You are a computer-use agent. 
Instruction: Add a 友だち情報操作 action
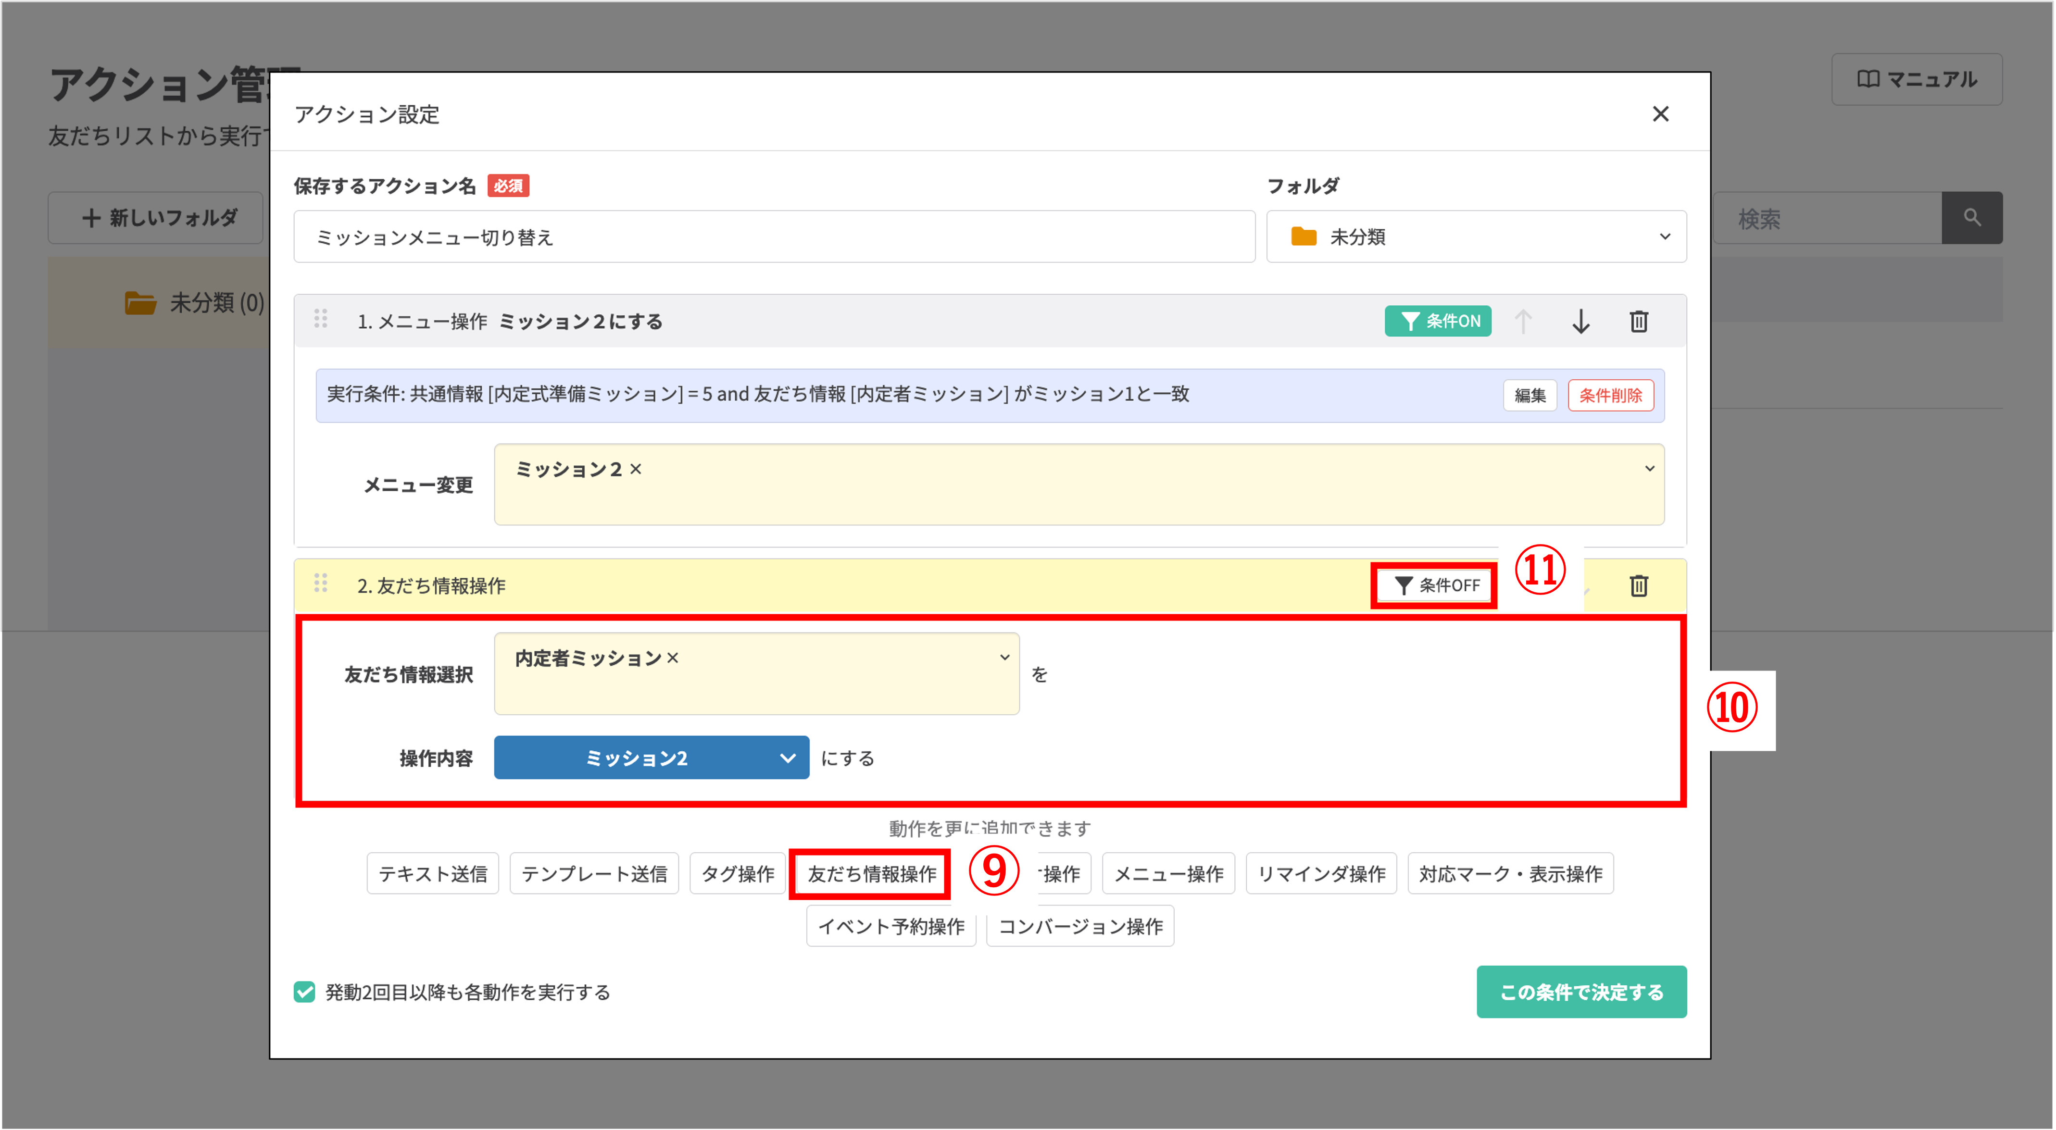click(871, 875)
